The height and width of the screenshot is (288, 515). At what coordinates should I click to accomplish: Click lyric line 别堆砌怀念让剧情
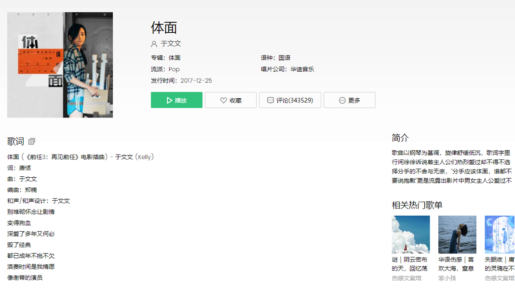click(x=31, y=212)
